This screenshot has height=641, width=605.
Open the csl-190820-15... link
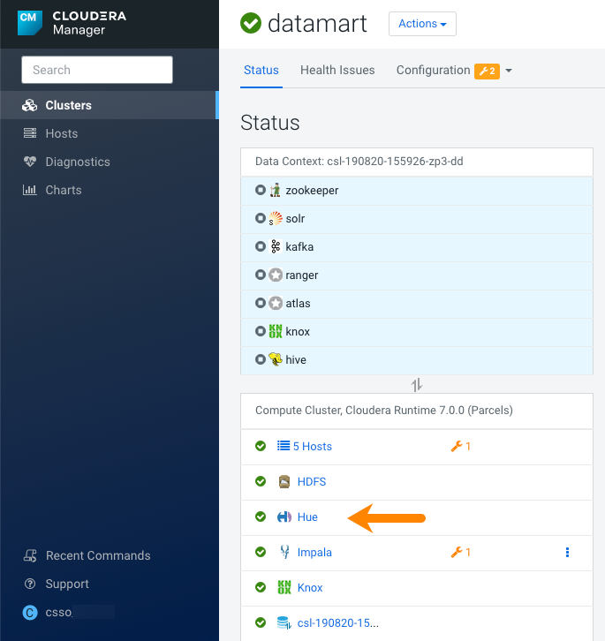click(x=338, y=622)
